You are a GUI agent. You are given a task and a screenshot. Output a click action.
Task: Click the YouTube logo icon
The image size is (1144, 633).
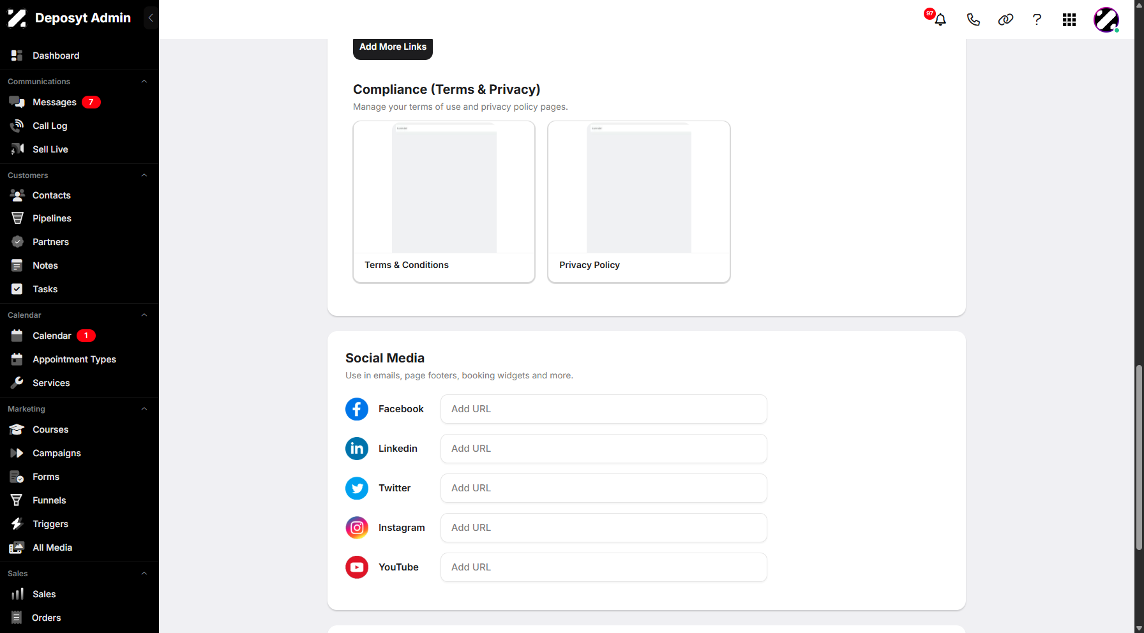click(x=357, y=567)
